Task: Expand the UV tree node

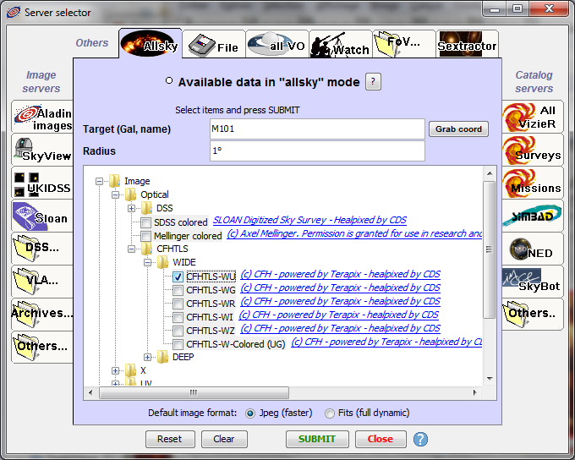Action: click(116, 383)
